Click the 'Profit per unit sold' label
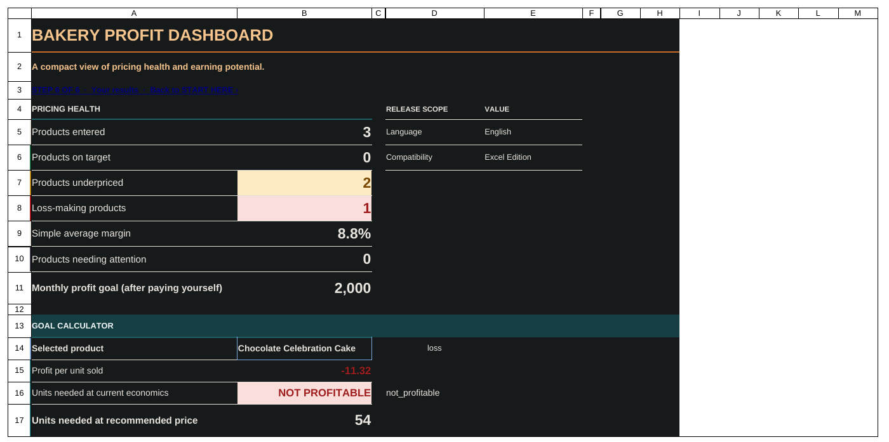Viewport: 889px width, 442px height. point(67,370)
